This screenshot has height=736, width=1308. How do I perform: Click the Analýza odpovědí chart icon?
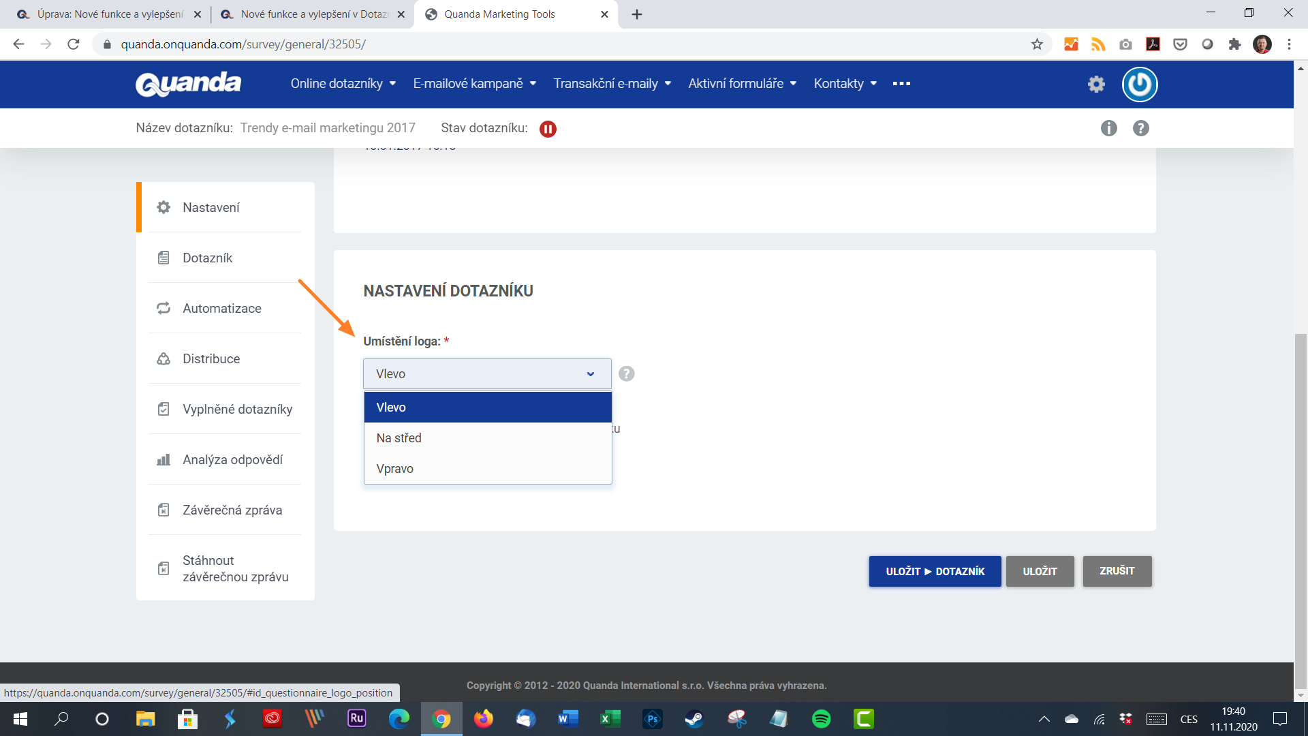pos(163,459)
